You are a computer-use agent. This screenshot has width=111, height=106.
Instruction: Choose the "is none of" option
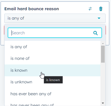click(x=53, y=58)
